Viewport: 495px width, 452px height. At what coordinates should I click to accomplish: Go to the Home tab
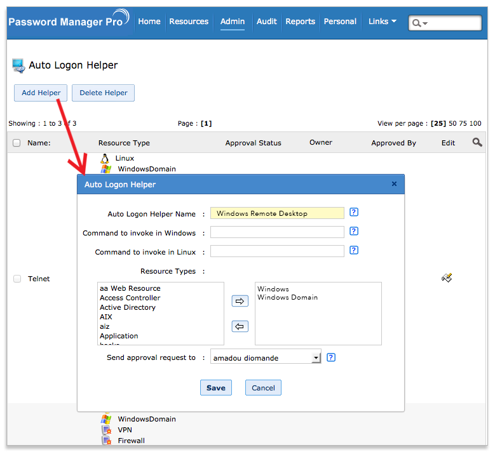(149, 22)
